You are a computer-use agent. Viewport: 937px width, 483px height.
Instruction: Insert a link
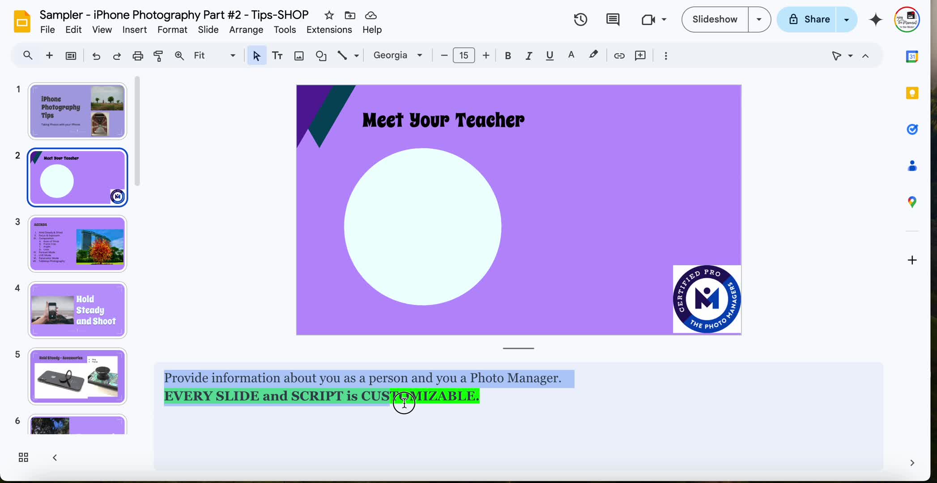click(x=619, y=55)
